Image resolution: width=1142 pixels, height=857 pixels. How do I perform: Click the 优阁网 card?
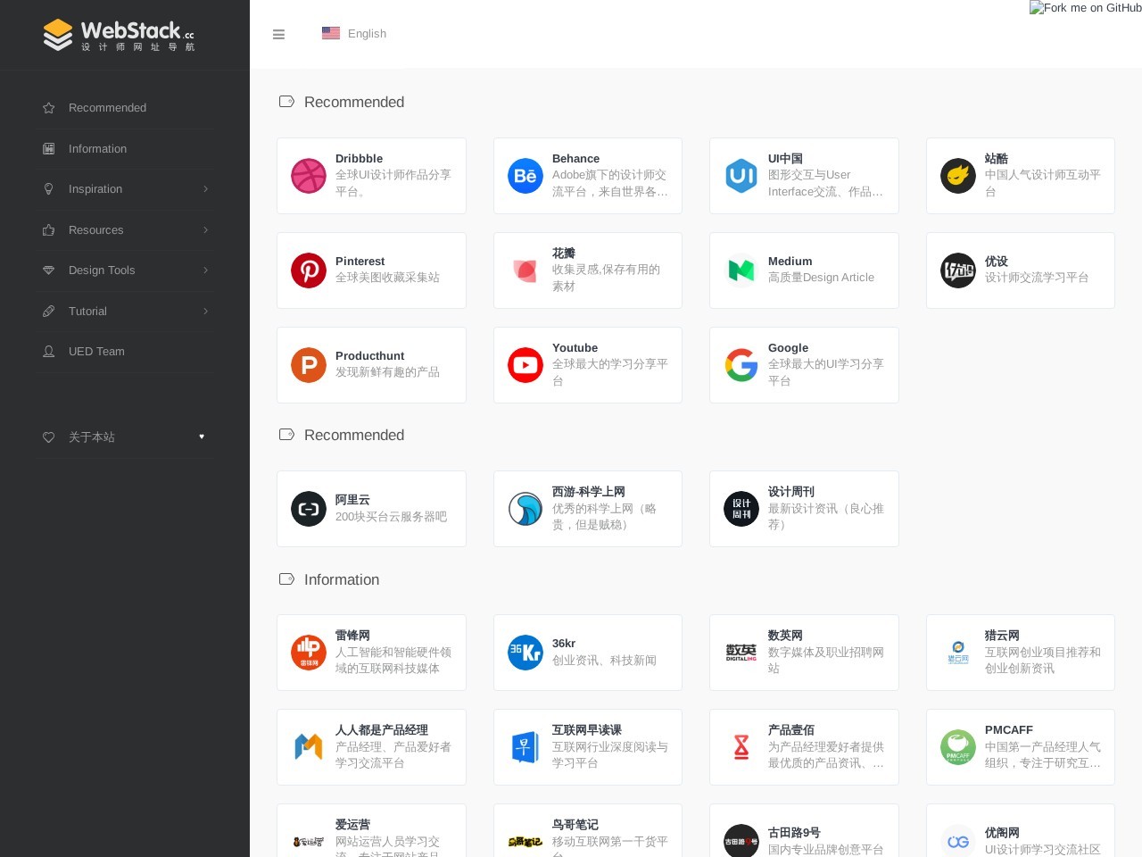1021,831
